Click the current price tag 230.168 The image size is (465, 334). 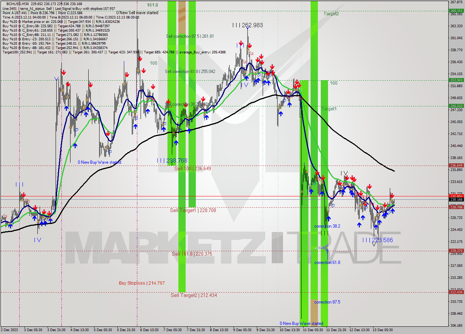click(x=457, y=200)
